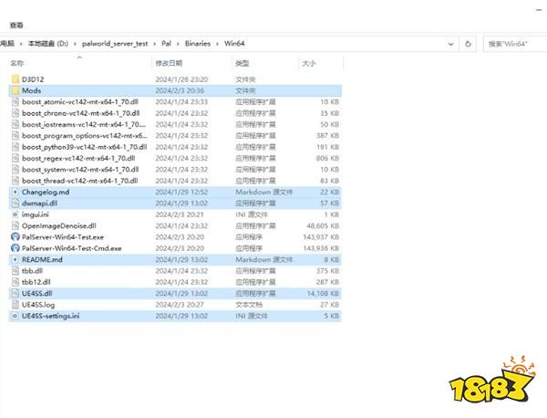The image size is (547, 418).
Task: Select file name Changelog.md
Action: [46, 192]
